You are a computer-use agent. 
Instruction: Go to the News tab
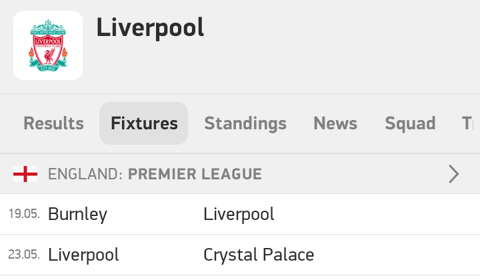coord(335,123)
